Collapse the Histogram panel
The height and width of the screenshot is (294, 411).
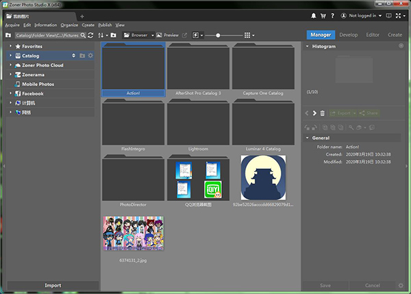[x=307, y=46]
